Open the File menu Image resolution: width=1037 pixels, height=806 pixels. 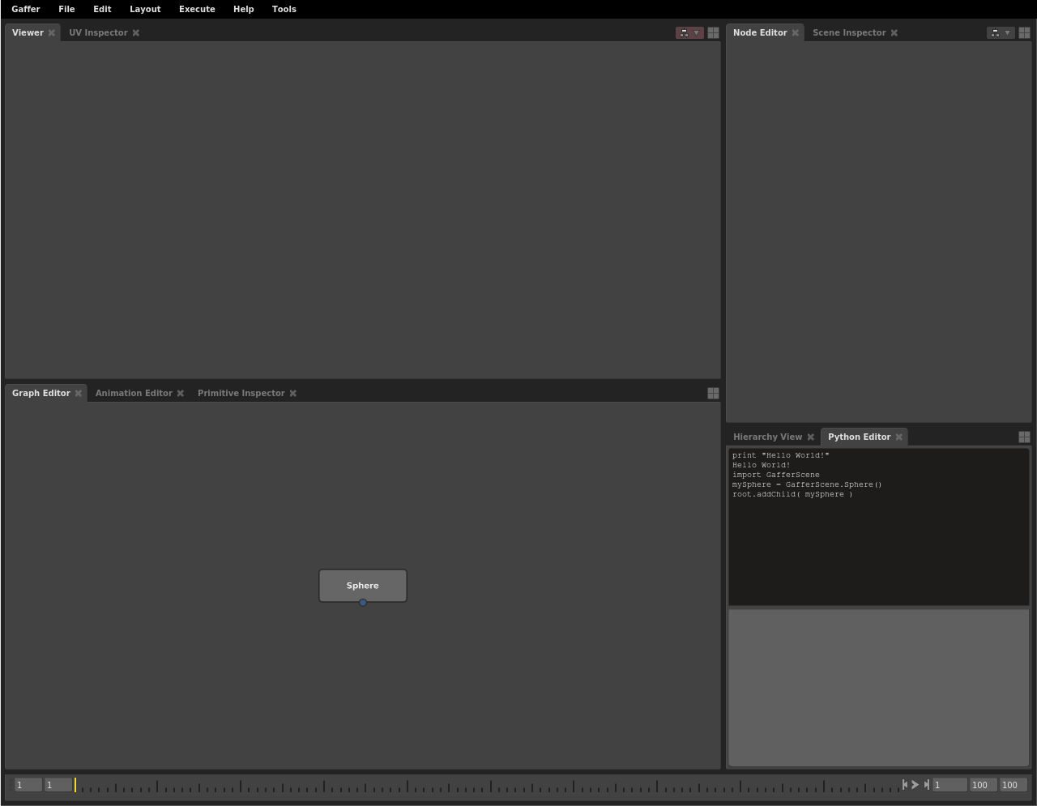[x=66, y=10]
